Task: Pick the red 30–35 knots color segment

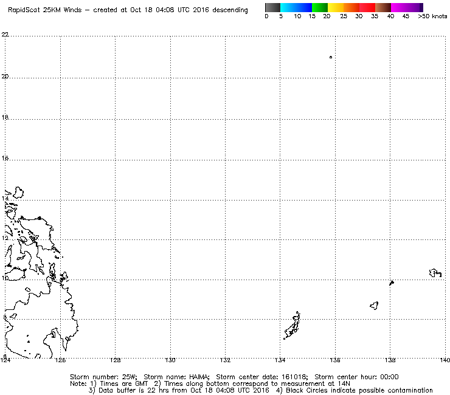Action: (367, 7)
